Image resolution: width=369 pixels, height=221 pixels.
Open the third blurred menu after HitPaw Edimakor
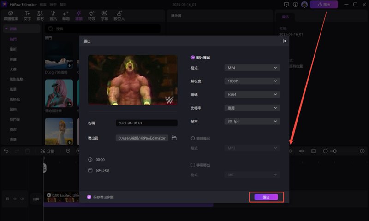pyautogui.click(x=63, y=5)
